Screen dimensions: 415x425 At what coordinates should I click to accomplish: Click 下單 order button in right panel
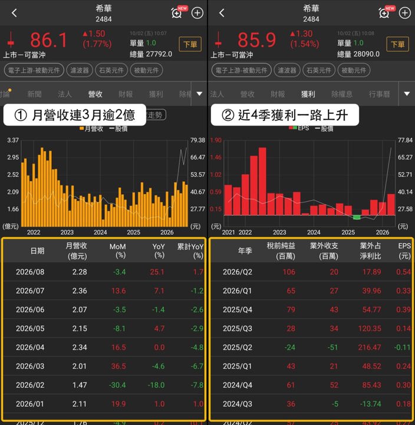pyautogui.click(x=397, y=44)
